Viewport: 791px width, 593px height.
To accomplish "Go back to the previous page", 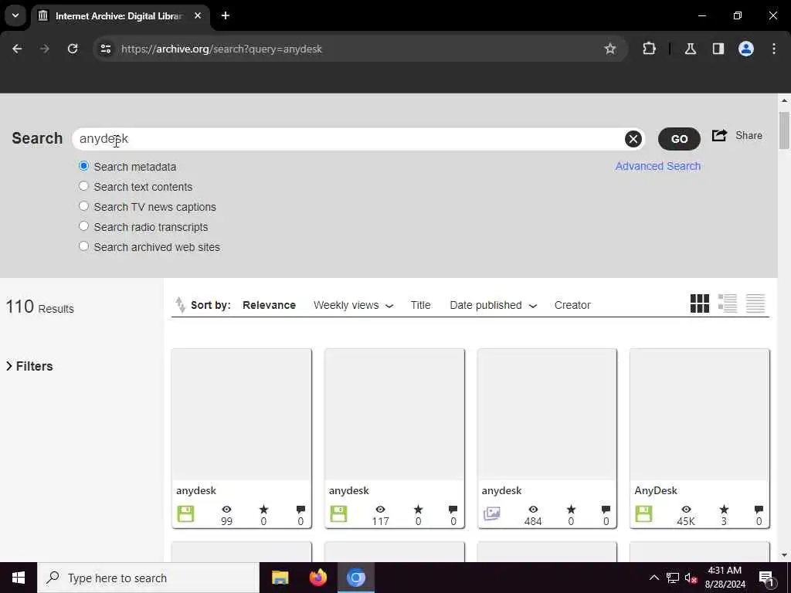I will tap(17, 49).
